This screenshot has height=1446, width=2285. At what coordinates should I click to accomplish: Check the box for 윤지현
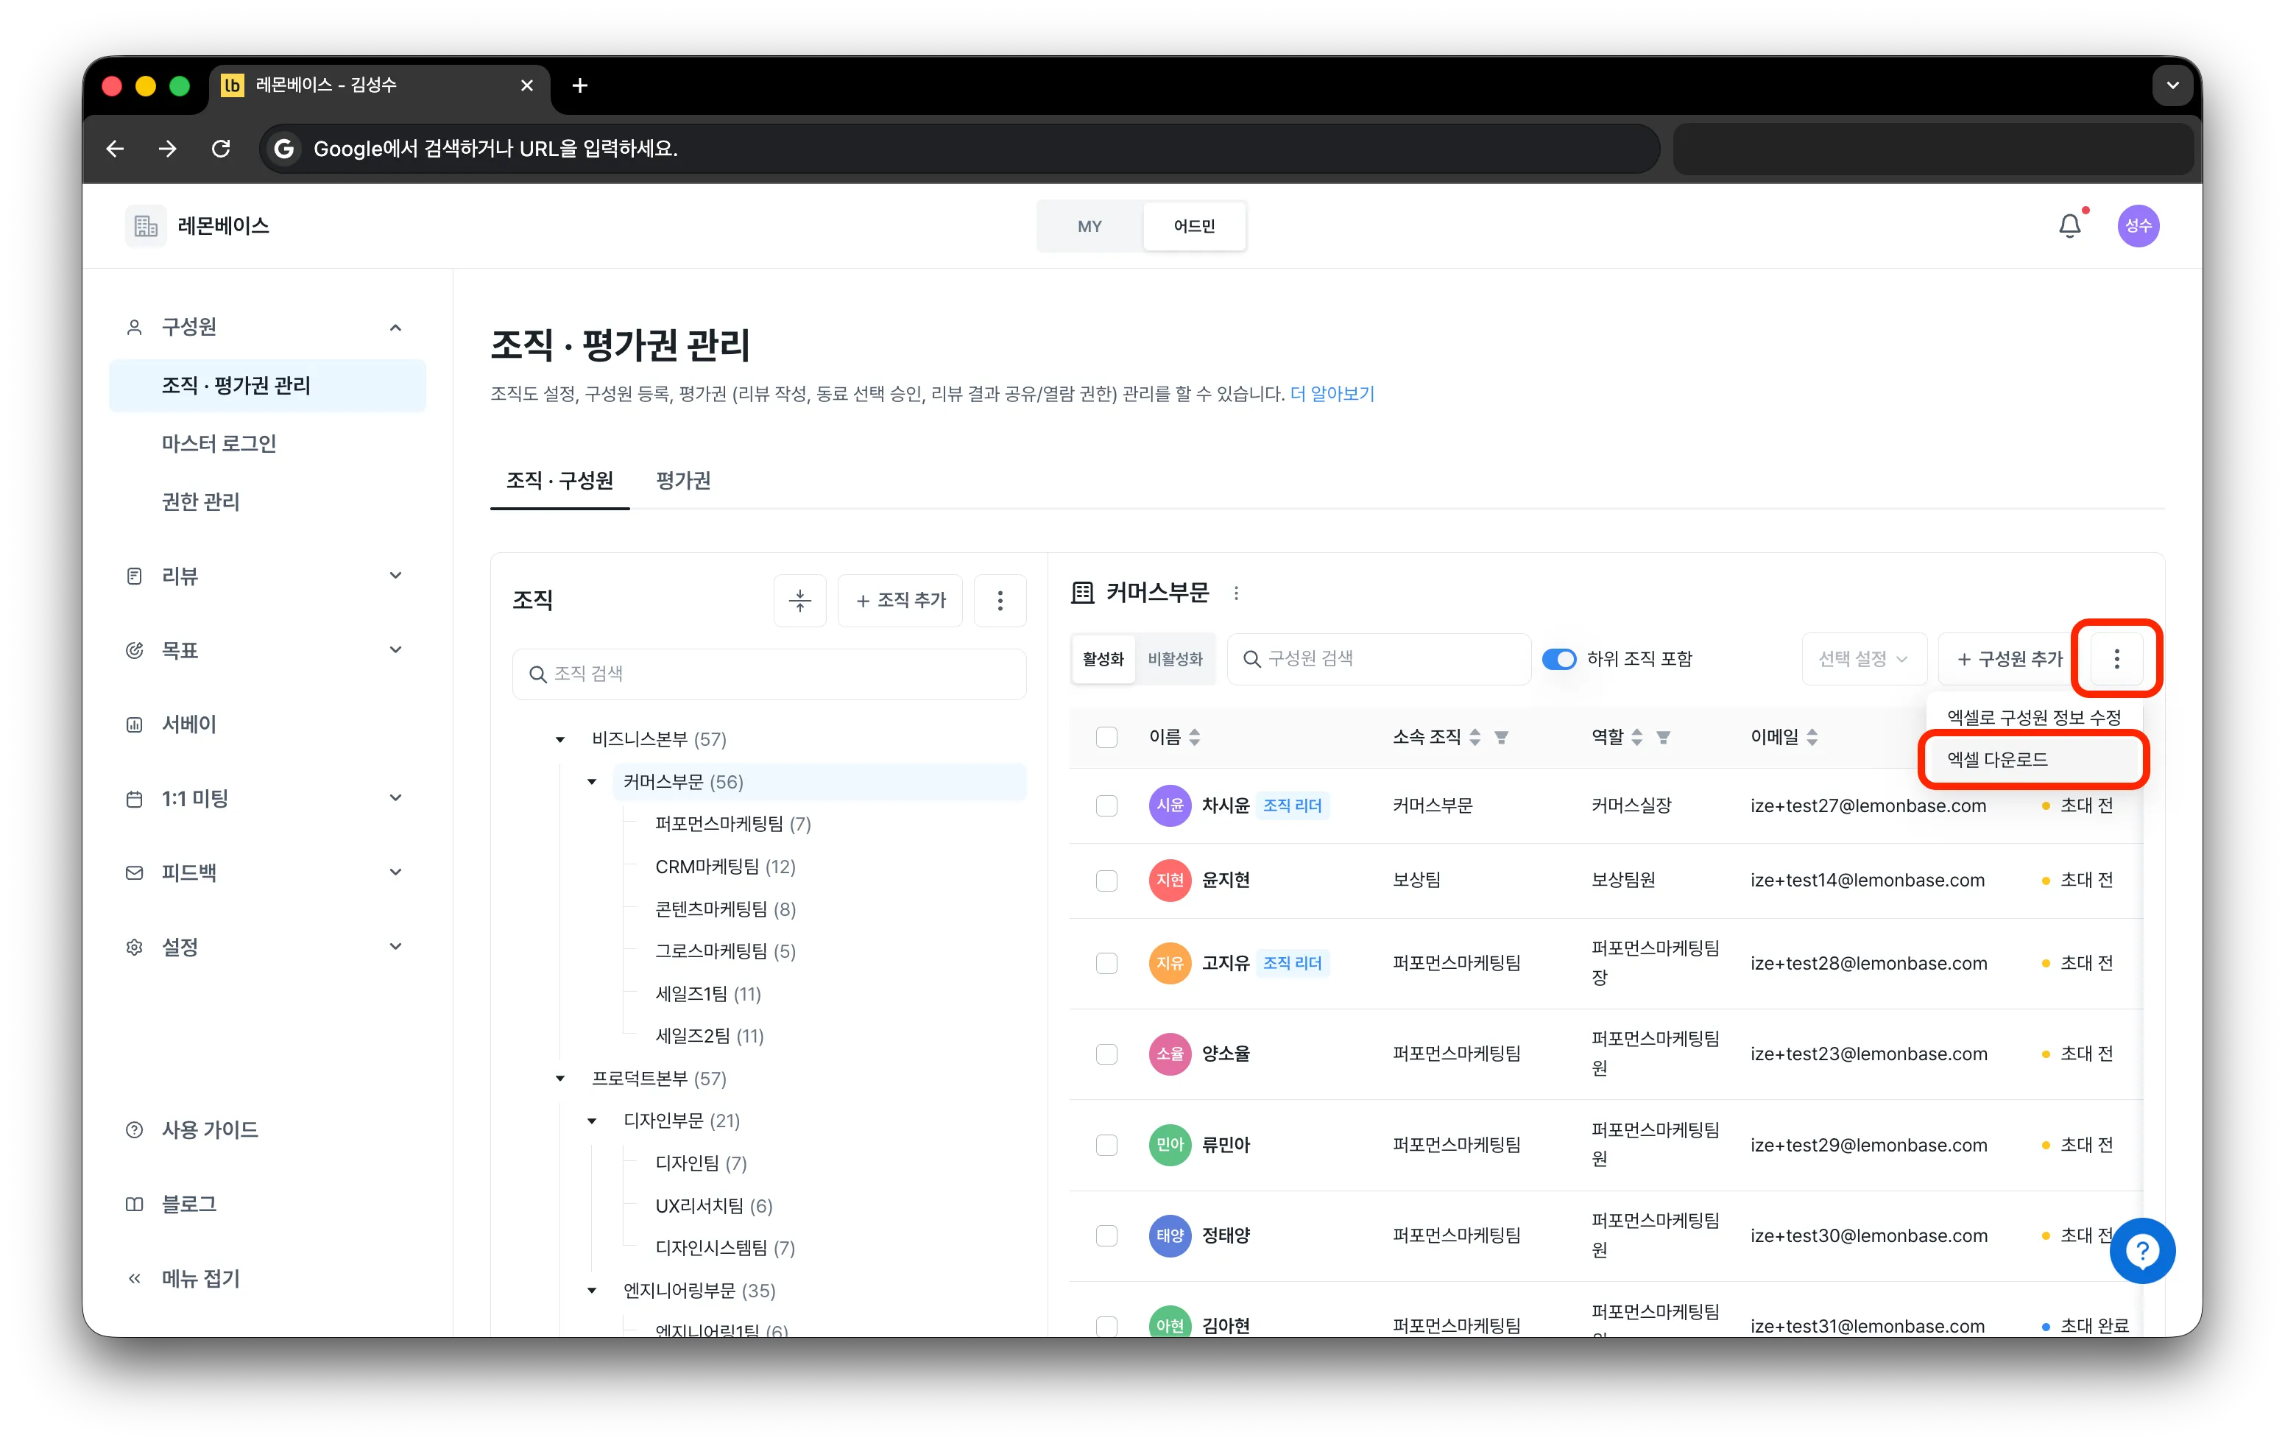(x=1106, y=881)
